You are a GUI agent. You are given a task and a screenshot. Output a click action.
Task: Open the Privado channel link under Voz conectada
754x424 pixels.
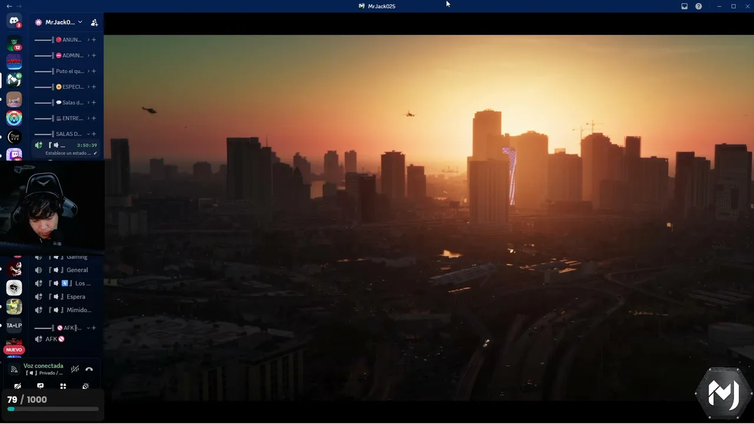coord(44,373)
